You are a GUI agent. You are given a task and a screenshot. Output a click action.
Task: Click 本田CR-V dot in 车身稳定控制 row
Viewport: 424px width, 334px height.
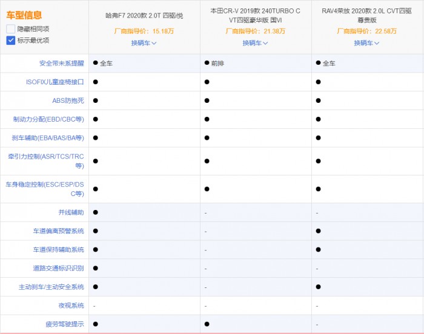[207, 189]
